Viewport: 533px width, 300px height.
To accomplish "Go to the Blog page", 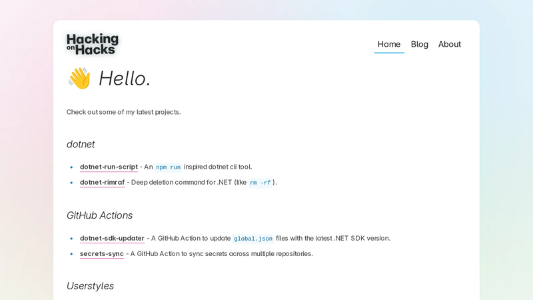I will [x=420, y=44].
